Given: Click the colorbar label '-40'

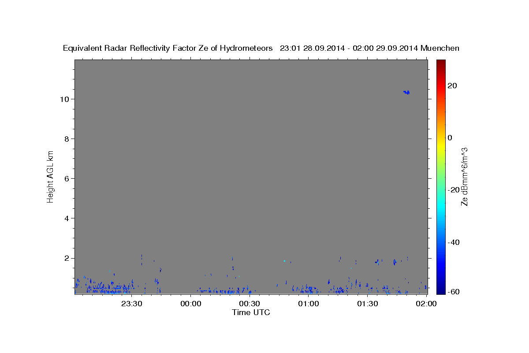Looking at the screenshot, I should [453, 242].
